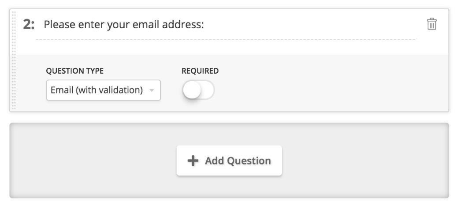Click the Add Question button
Viewport: 461px width, 209px height.
(x=229, y=160)
